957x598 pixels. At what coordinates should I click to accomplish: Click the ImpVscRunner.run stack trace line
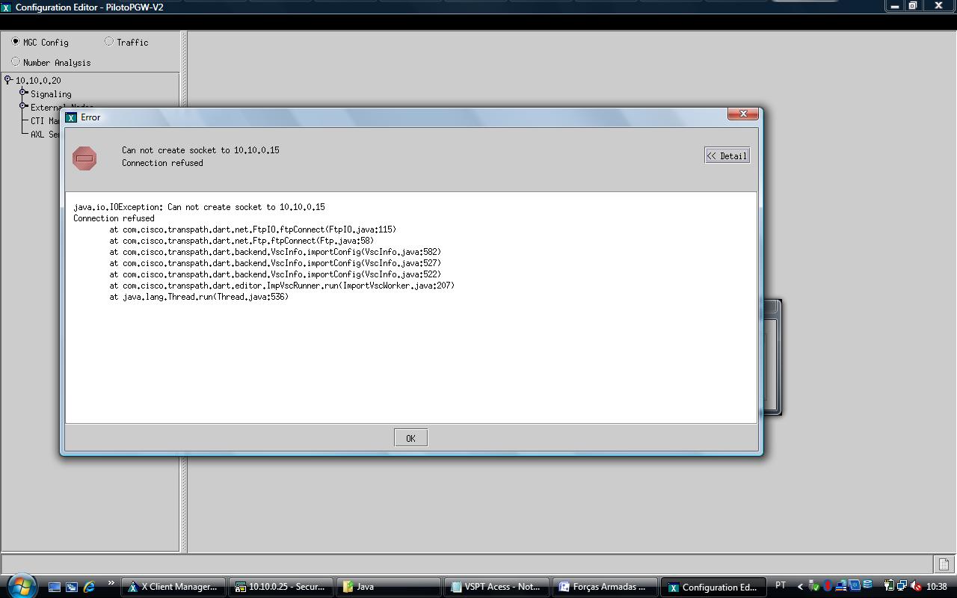[282, 286]
